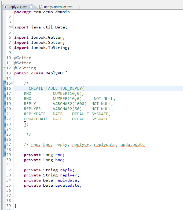This screenshot has width=183, height=210.
Task: Click the 'package' keyword on line 1
Action: coord(23,12)
